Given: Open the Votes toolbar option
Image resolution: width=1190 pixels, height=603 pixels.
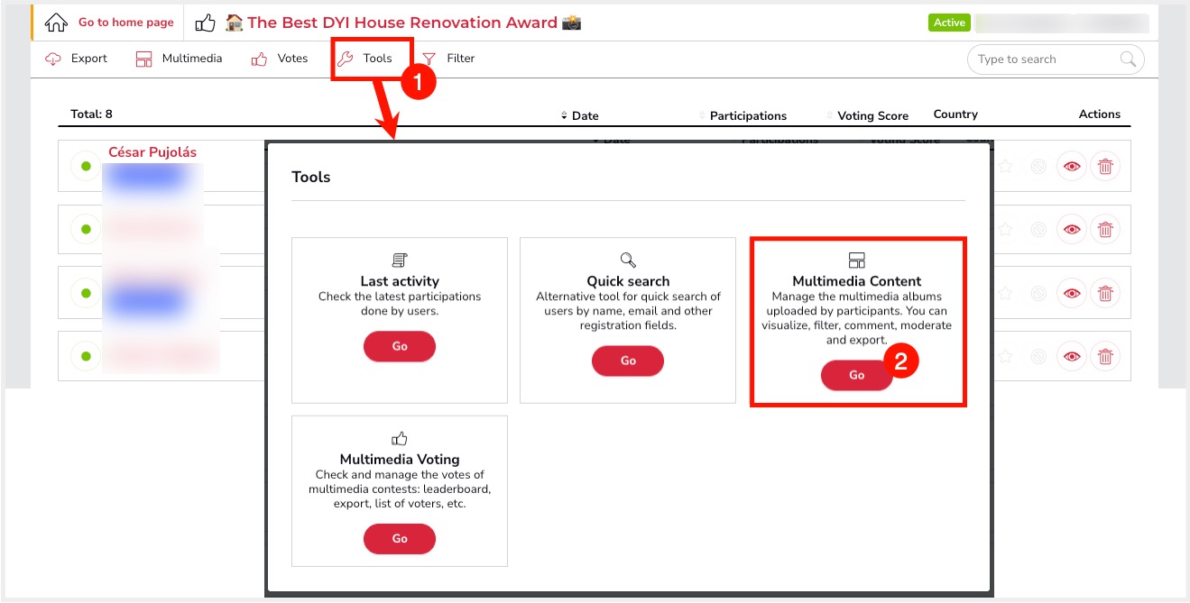Looking at the screenshot, I should click(x=280, y=59).
